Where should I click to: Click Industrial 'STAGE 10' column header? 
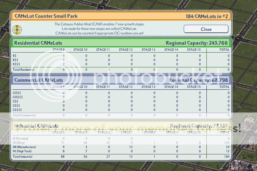[x=194, y=132]
